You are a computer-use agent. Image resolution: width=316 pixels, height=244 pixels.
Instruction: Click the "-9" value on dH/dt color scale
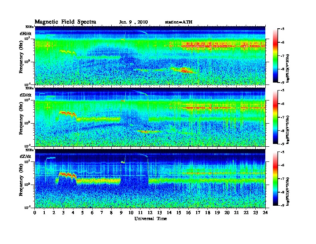[282, 83]
